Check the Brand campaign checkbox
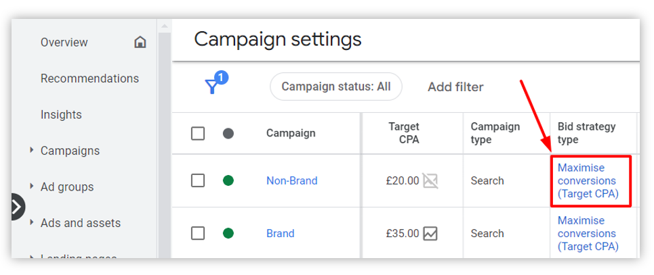The image size is (654, 275). coord(198,233)
